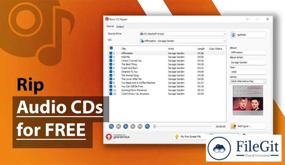This screenshot has height=165, width=285.
Task: Select the track title The Animal Song
Action: pyautogui.click(x=130, y=75)
